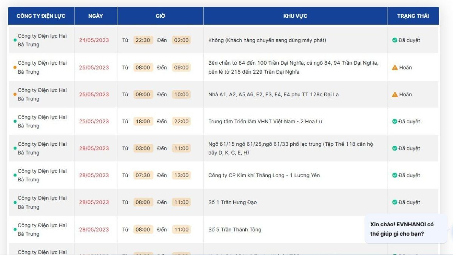The height and width of the screenshot is (255, 453).
Task: Click the end time 02:00
Action: point(181,40)
